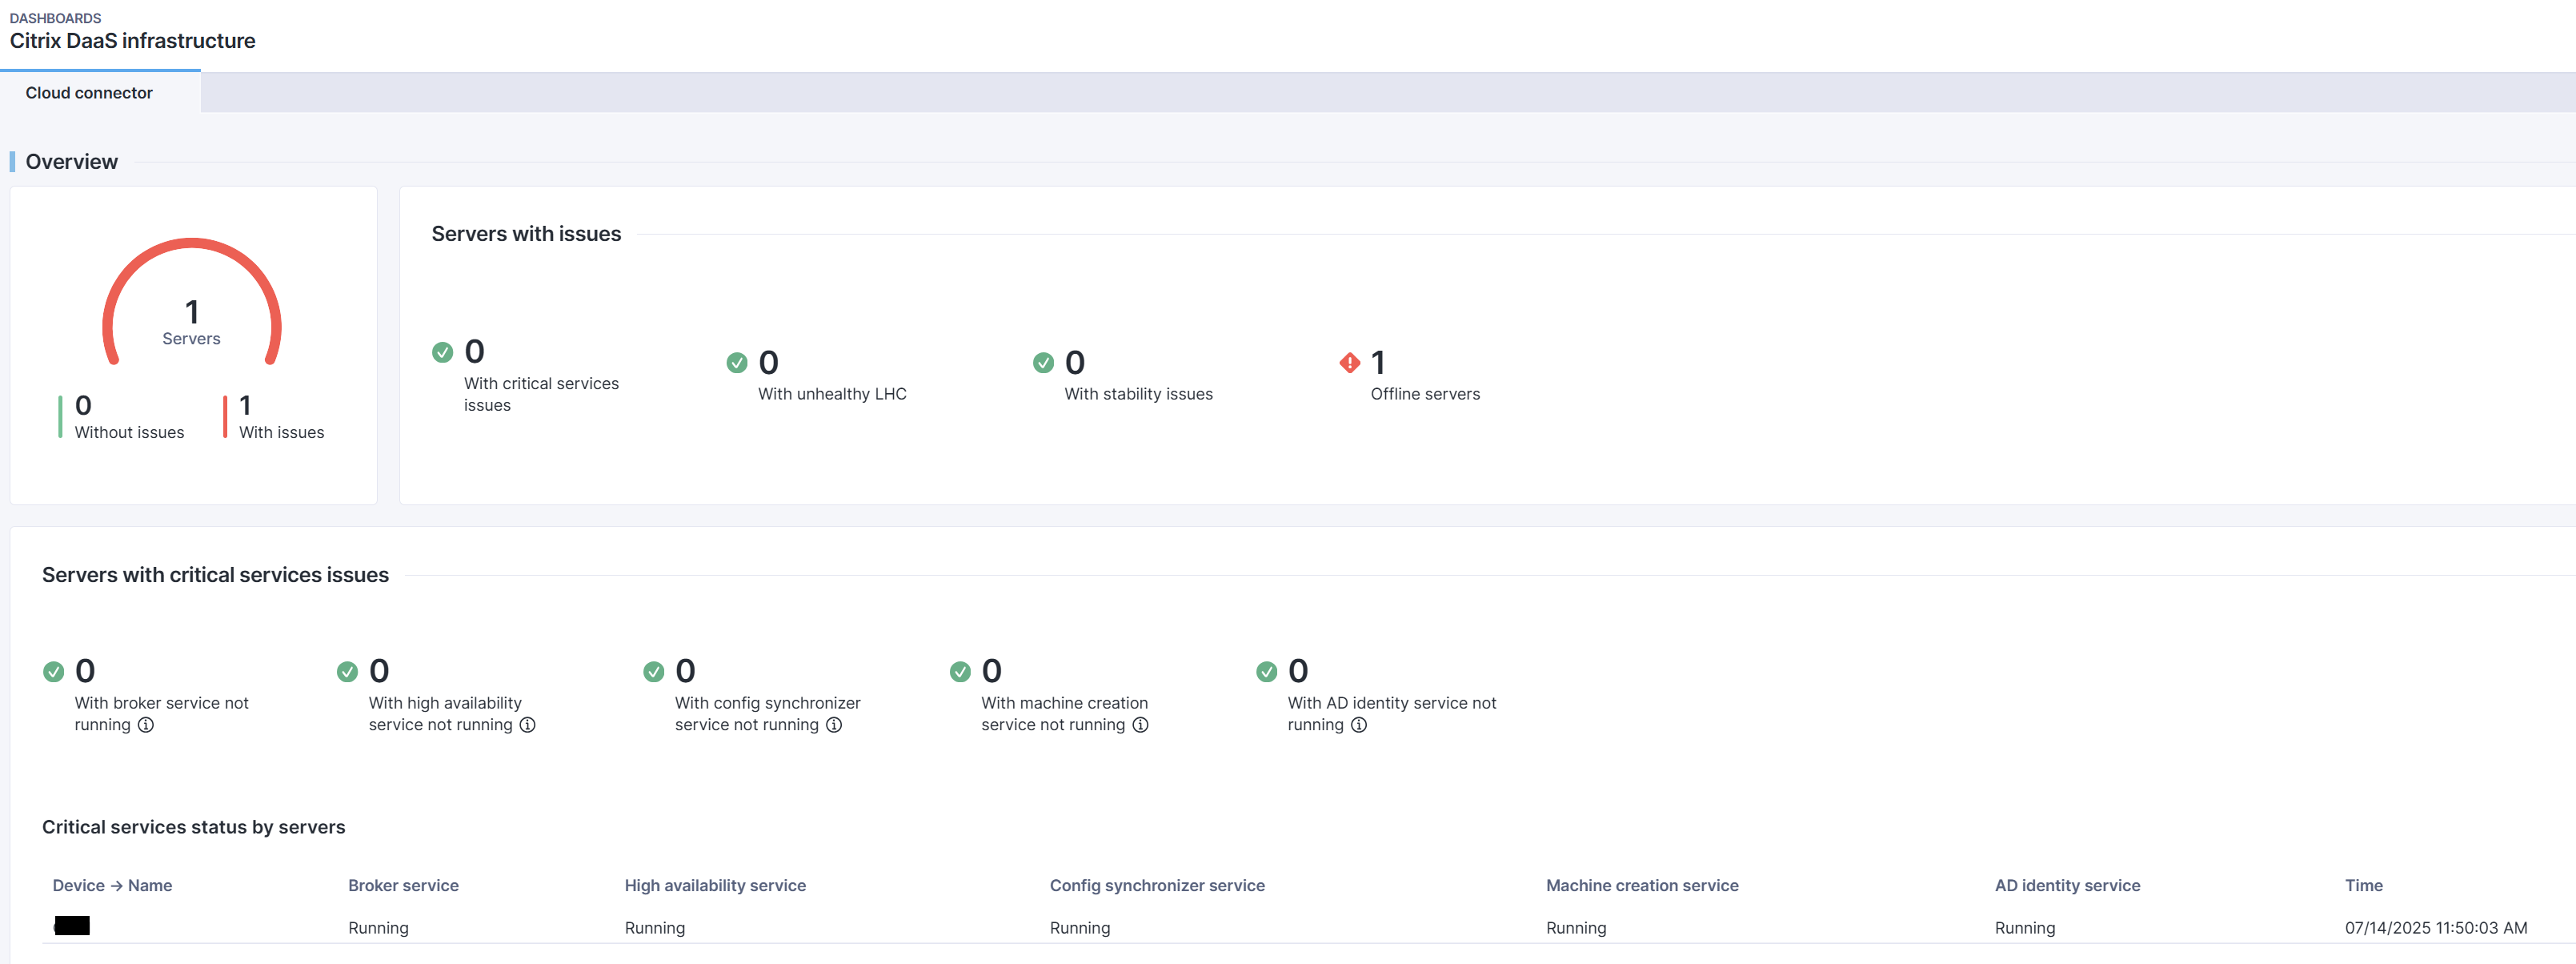The width and height of the screenshot is (2576, 964).
Task: Click info icon next to high availability service
Action: coord(527,725)
